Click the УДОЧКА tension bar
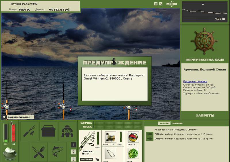This screenshot has height=162, width=230. [117, 123]
